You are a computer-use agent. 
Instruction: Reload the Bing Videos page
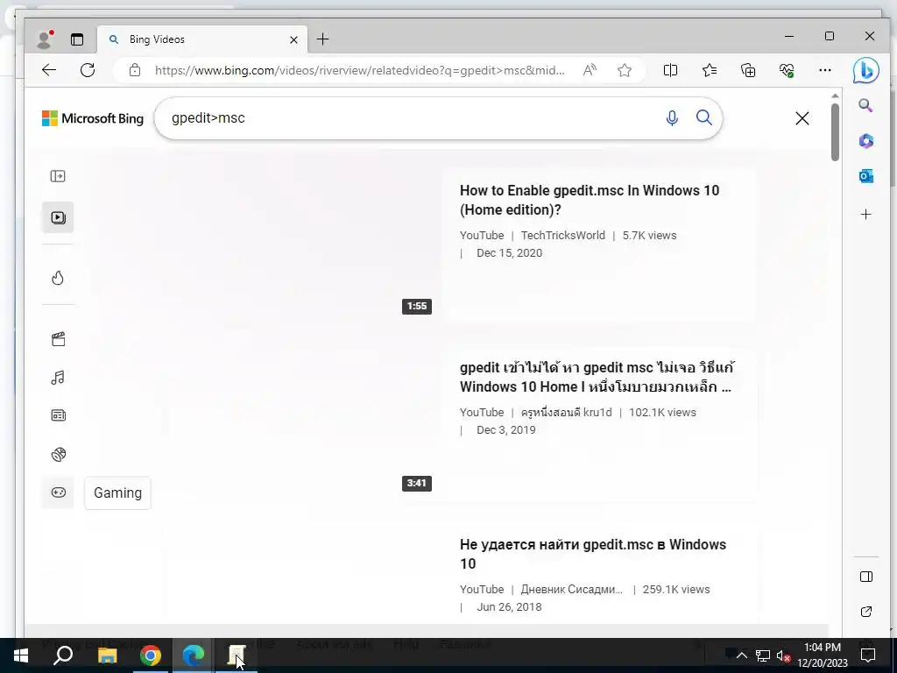coord(88,70)
